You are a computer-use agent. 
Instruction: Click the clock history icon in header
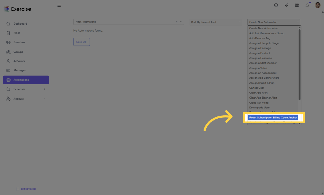pos(276,5)
